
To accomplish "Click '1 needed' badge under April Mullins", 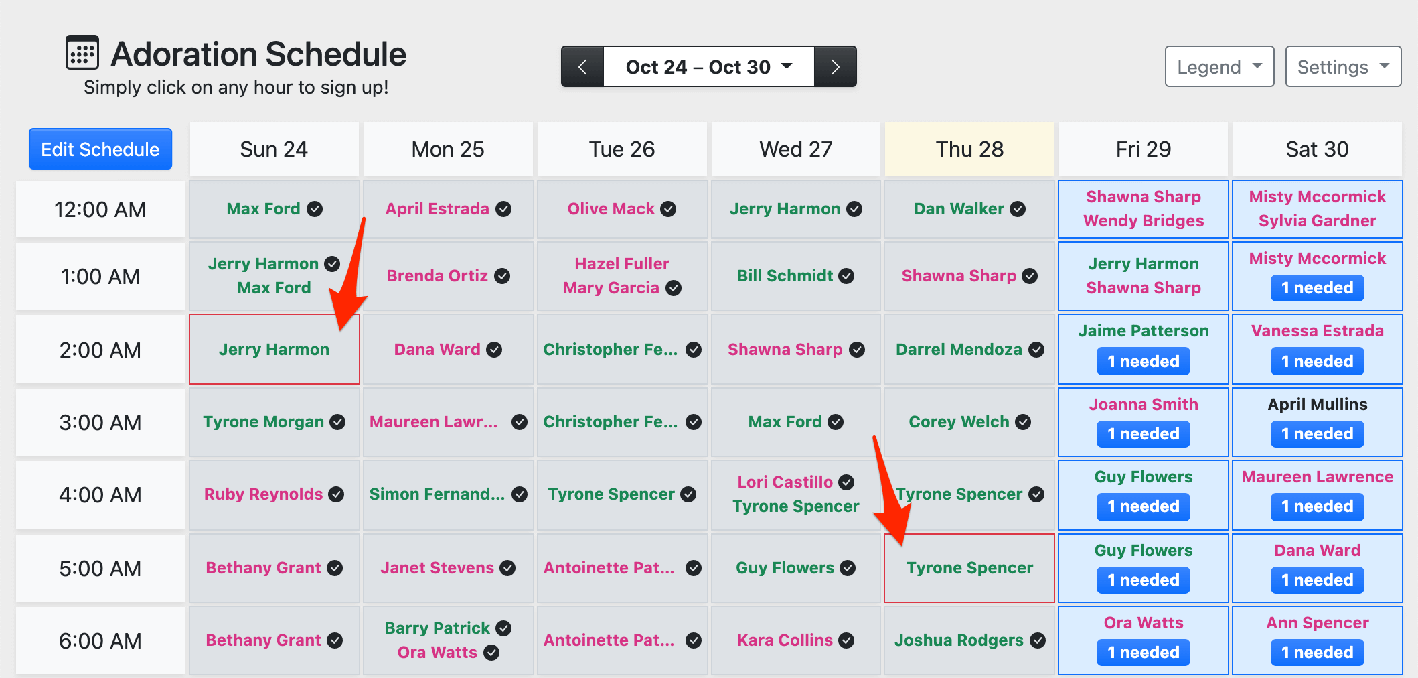I will click(1317, 434).
